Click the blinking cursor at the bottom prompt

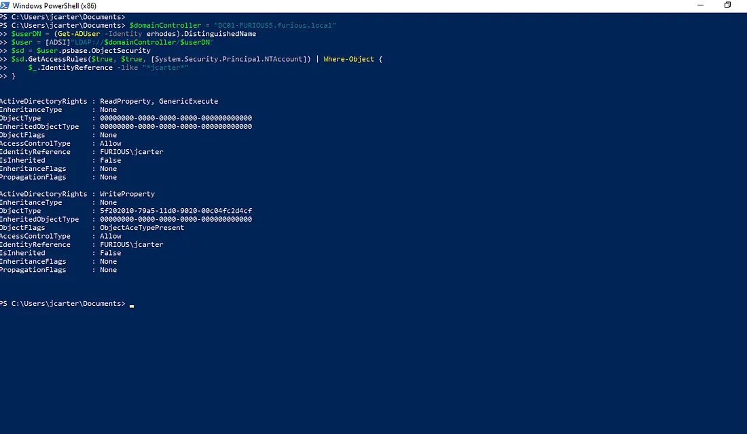[132, 305]
